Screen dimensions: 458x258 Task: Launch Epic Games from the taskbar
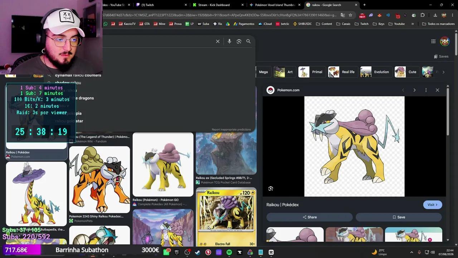(177, 252)
